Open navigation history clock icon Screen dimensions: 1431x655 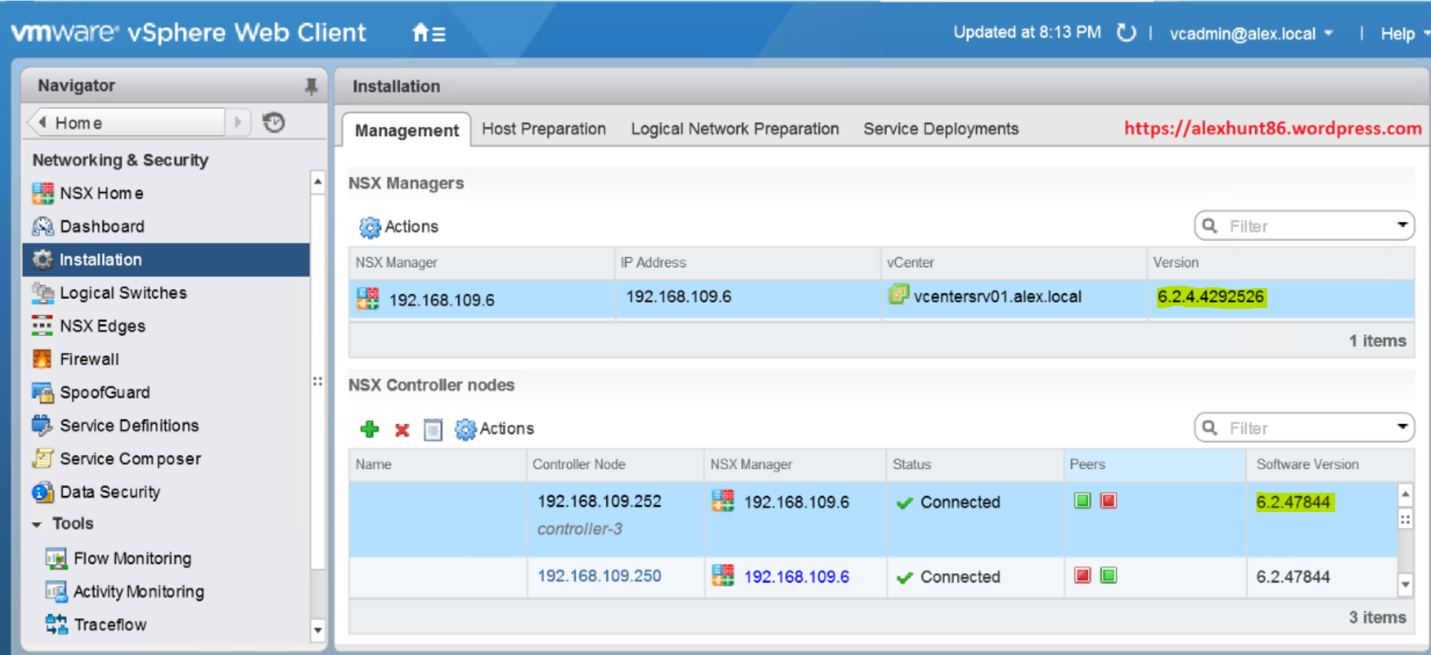tap(273, 122)
